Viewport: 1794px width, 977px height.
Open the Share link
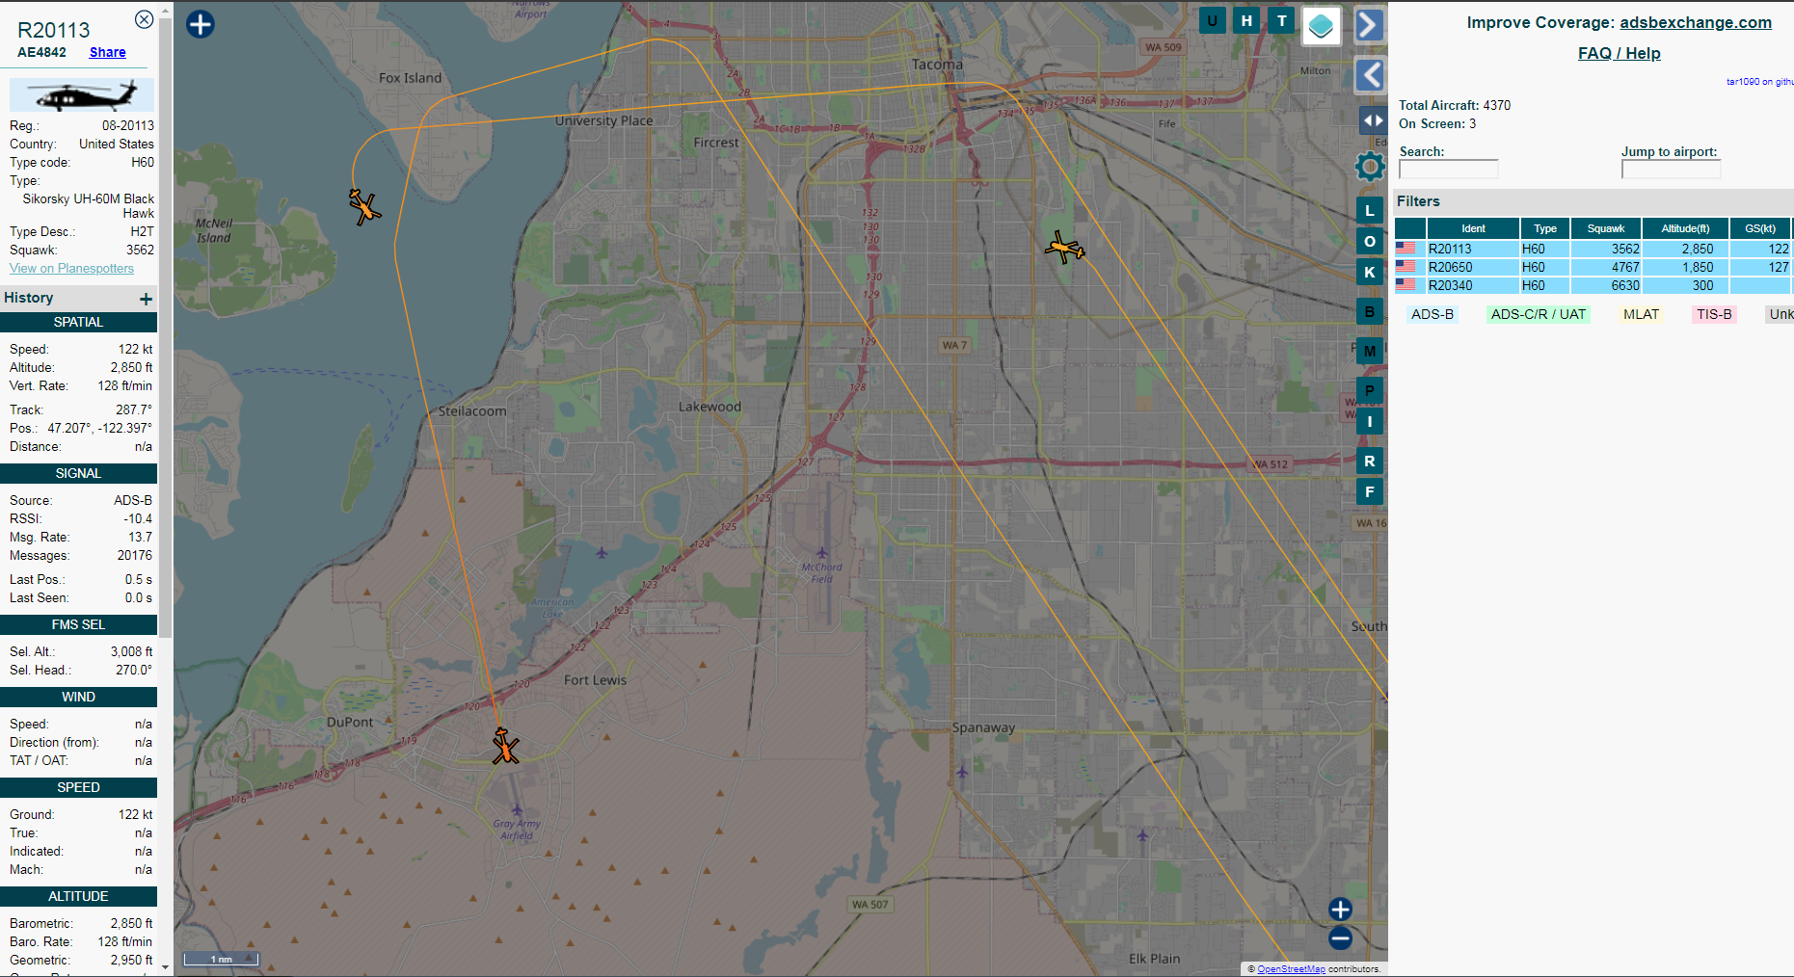click(108, 52)
